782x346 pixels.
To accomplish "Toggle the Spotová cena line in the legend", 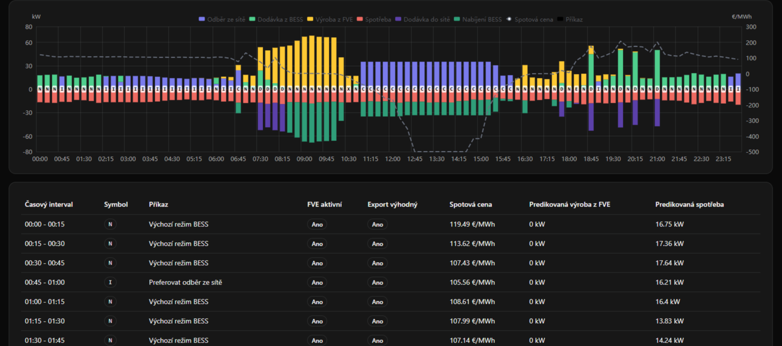I will click(x=529, y=19).
